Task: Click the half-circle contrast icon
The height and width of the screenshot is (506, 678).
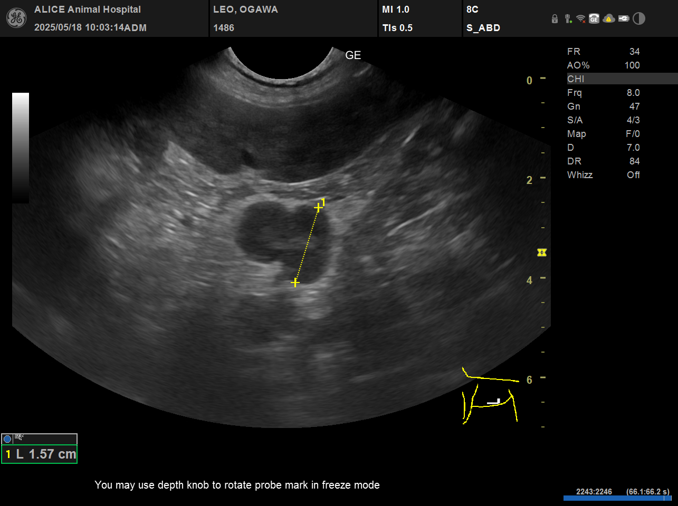Action: 639,19
